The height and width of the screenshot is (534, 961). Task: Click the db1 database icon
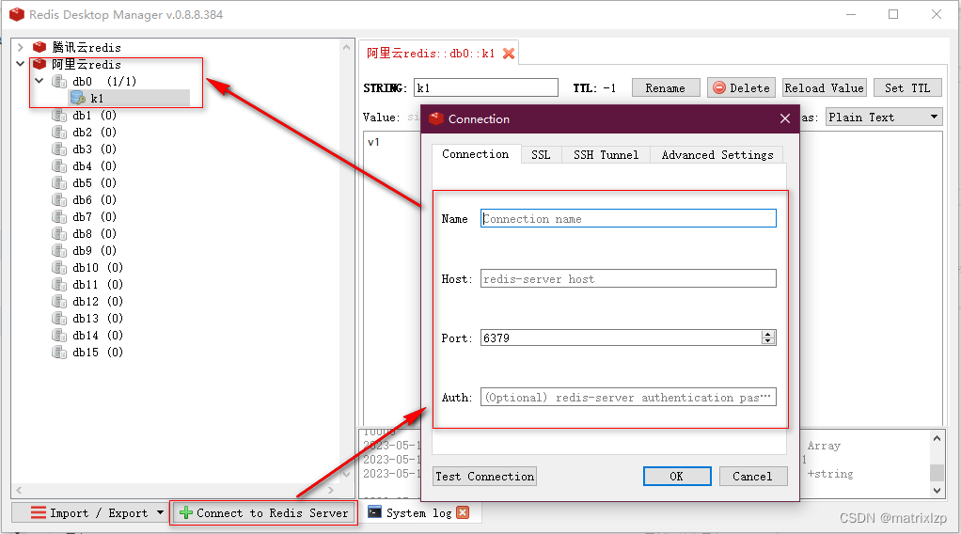tap(59, 116)
